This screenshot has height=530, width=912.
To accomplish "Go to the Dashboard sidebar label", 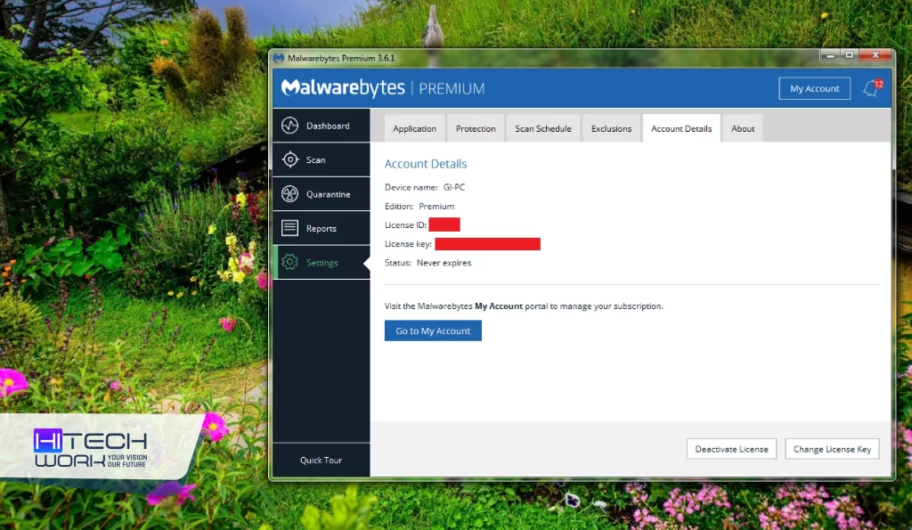I will pyautogui.click(x=328, y=126).
